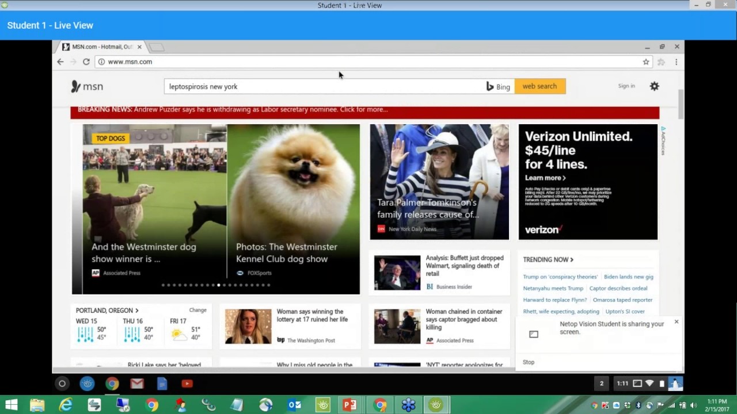Screen dimensions: 737x414
Task: Click the Sign in link
Action: pyautogui.click(x=626, y=86)
